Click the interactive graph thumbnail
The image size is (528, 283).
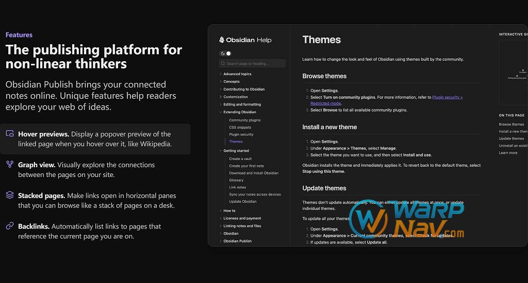514,72
